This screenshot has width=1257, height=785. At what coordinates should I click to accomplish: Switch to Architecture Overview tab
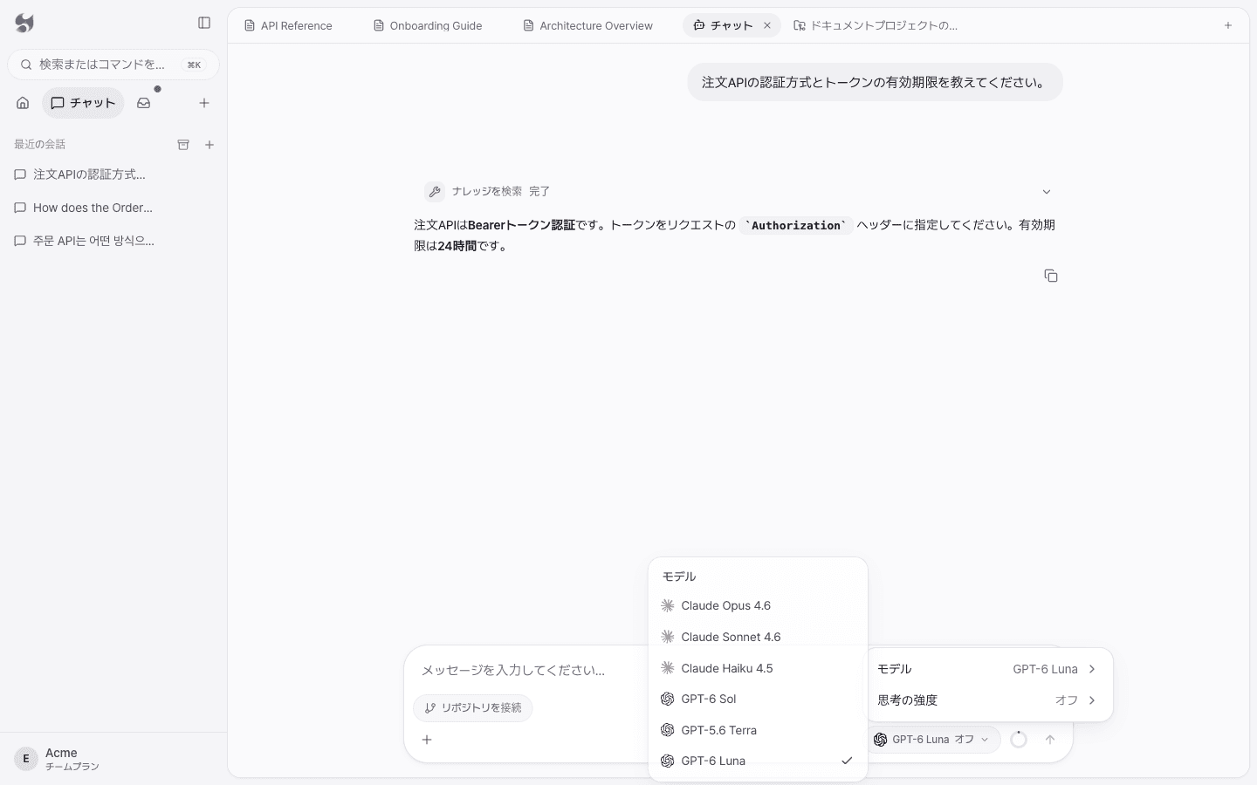click(x=587, y=25)
